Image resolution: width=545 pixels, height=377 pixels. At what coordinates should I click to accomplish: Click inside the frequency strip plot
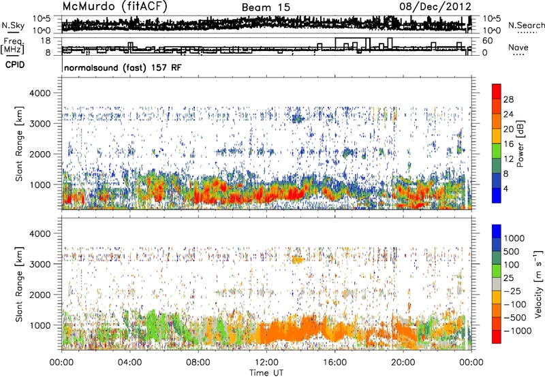(x=266, y=46)
